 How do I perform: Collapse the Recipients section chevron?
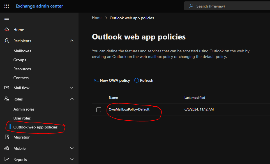click(x=72, y=41)
